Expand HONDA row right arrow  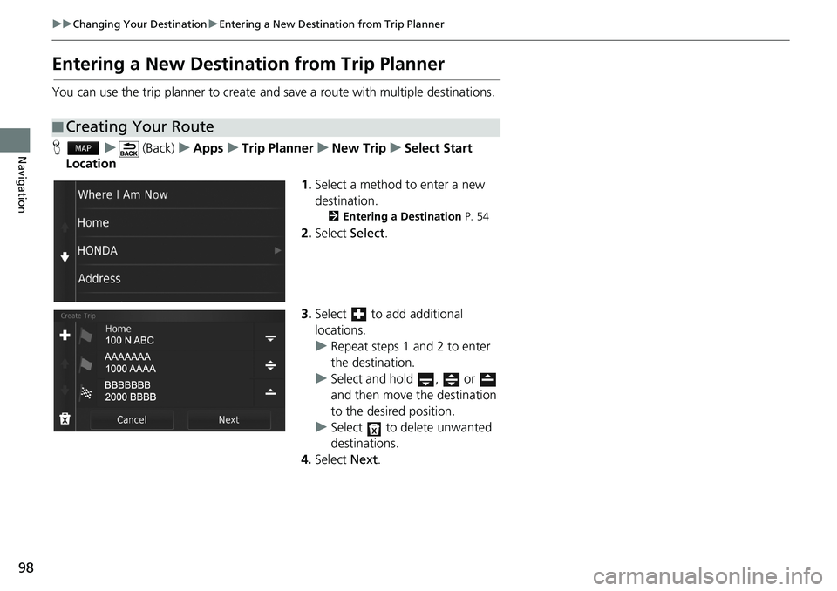[x=277, y=250]
